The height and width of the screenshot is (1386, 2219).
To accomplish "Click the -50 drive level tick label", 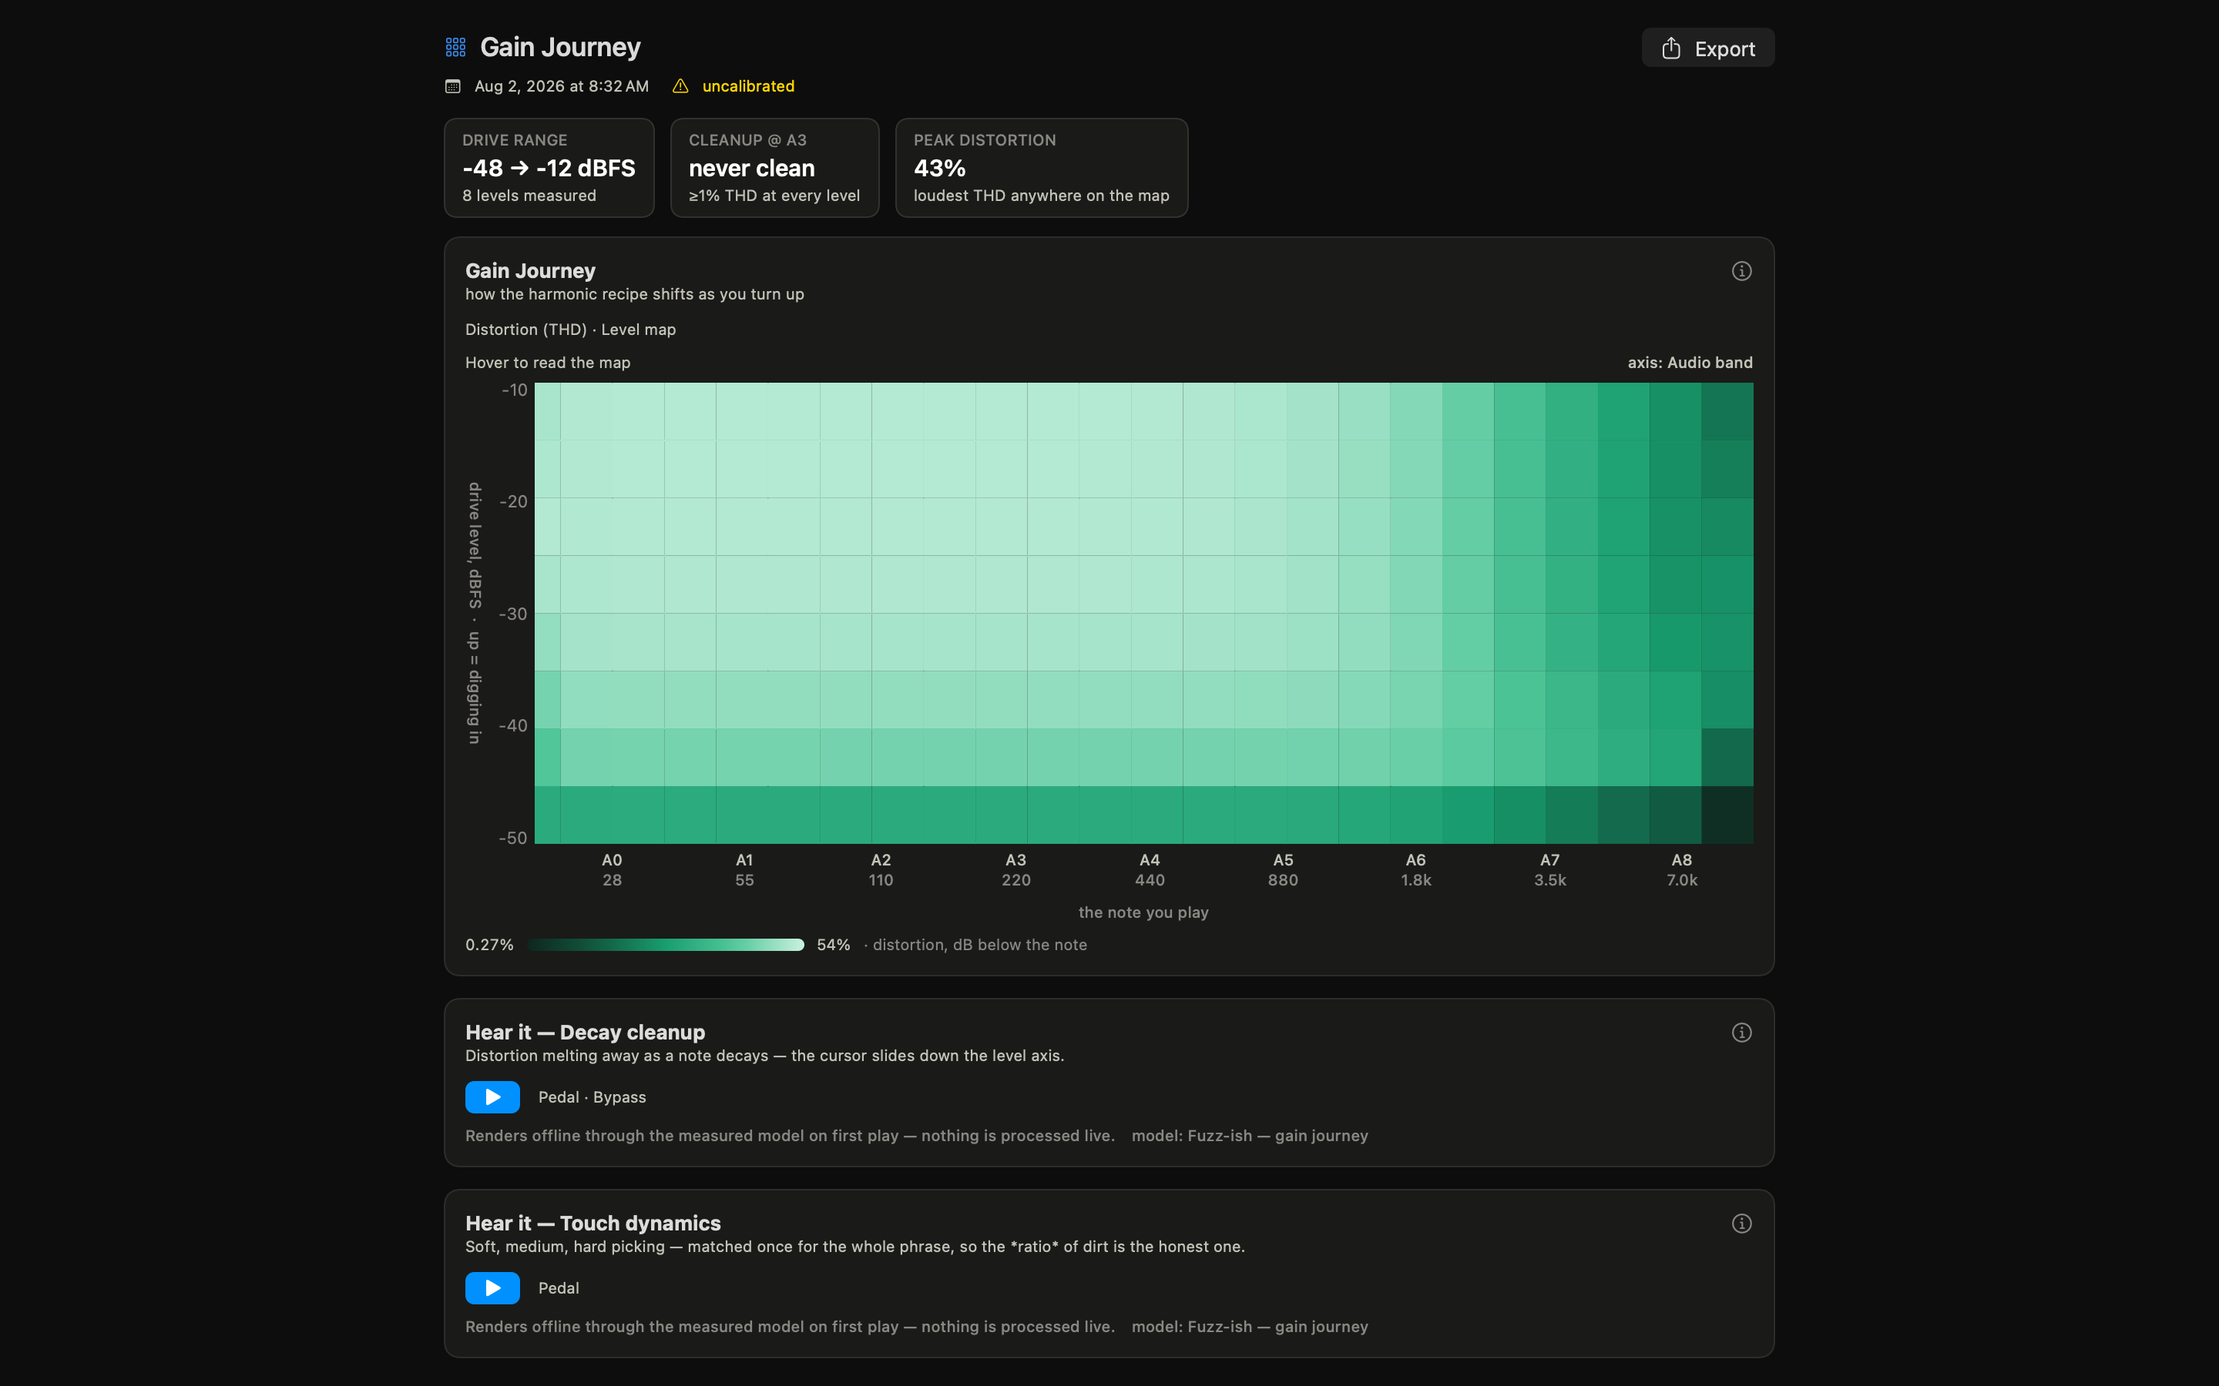I will tap(513, 838).
